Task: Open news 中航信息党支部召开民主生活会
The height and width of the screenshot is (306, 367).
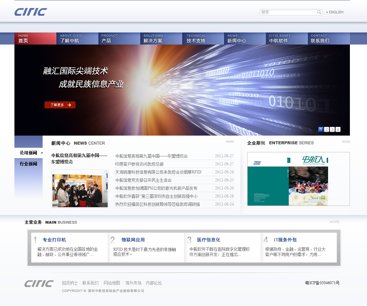Action: pos(144,180)
